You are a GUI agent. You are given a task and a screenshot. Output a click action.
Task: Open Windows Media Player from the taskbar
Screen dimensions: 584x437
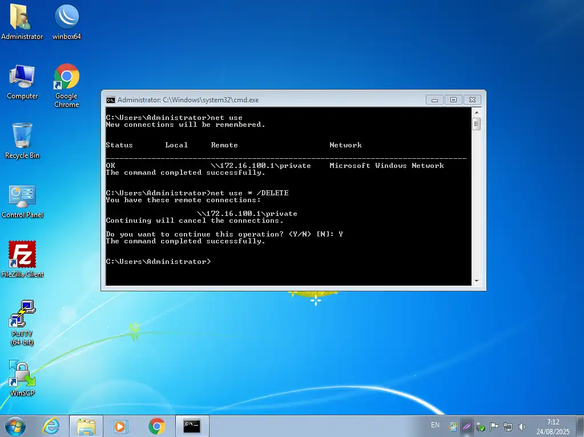121,426
